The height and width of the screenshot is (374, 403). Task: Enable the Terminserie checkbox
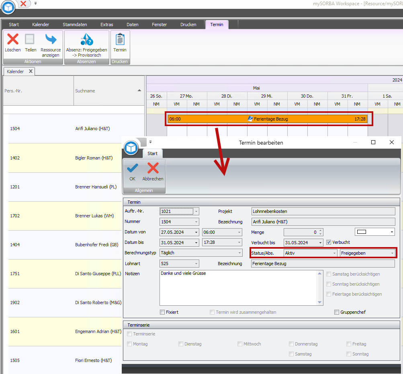129,334
